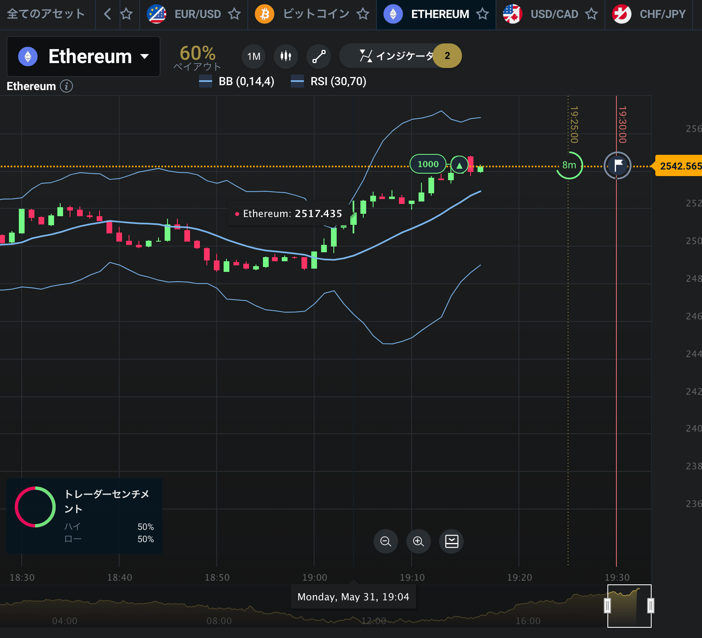The image size is (702, 638).
Task: Toggle favorite star for USD/CAD
Action: 591,14
